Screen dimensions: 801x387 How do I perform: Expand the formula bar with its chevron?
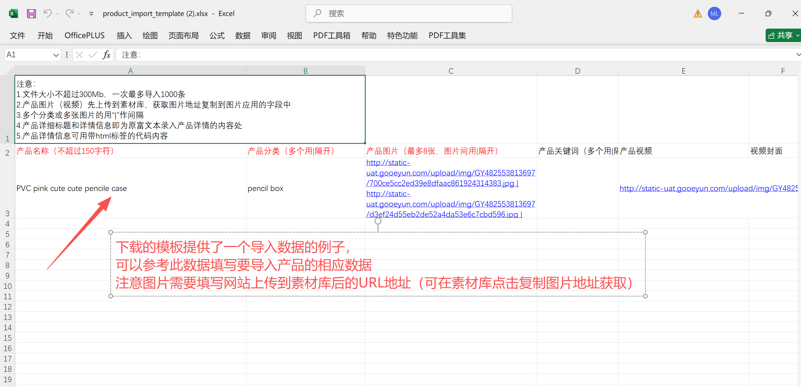pos(798,55)
